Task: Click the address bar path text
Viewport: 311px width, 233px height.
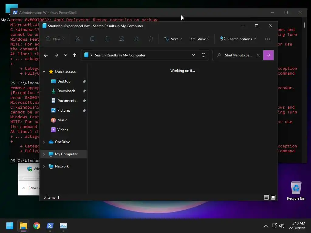Action: [120, 55]
